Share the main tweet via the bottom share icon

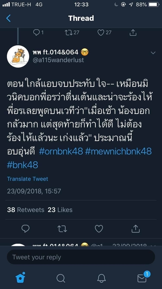point(136,229)
